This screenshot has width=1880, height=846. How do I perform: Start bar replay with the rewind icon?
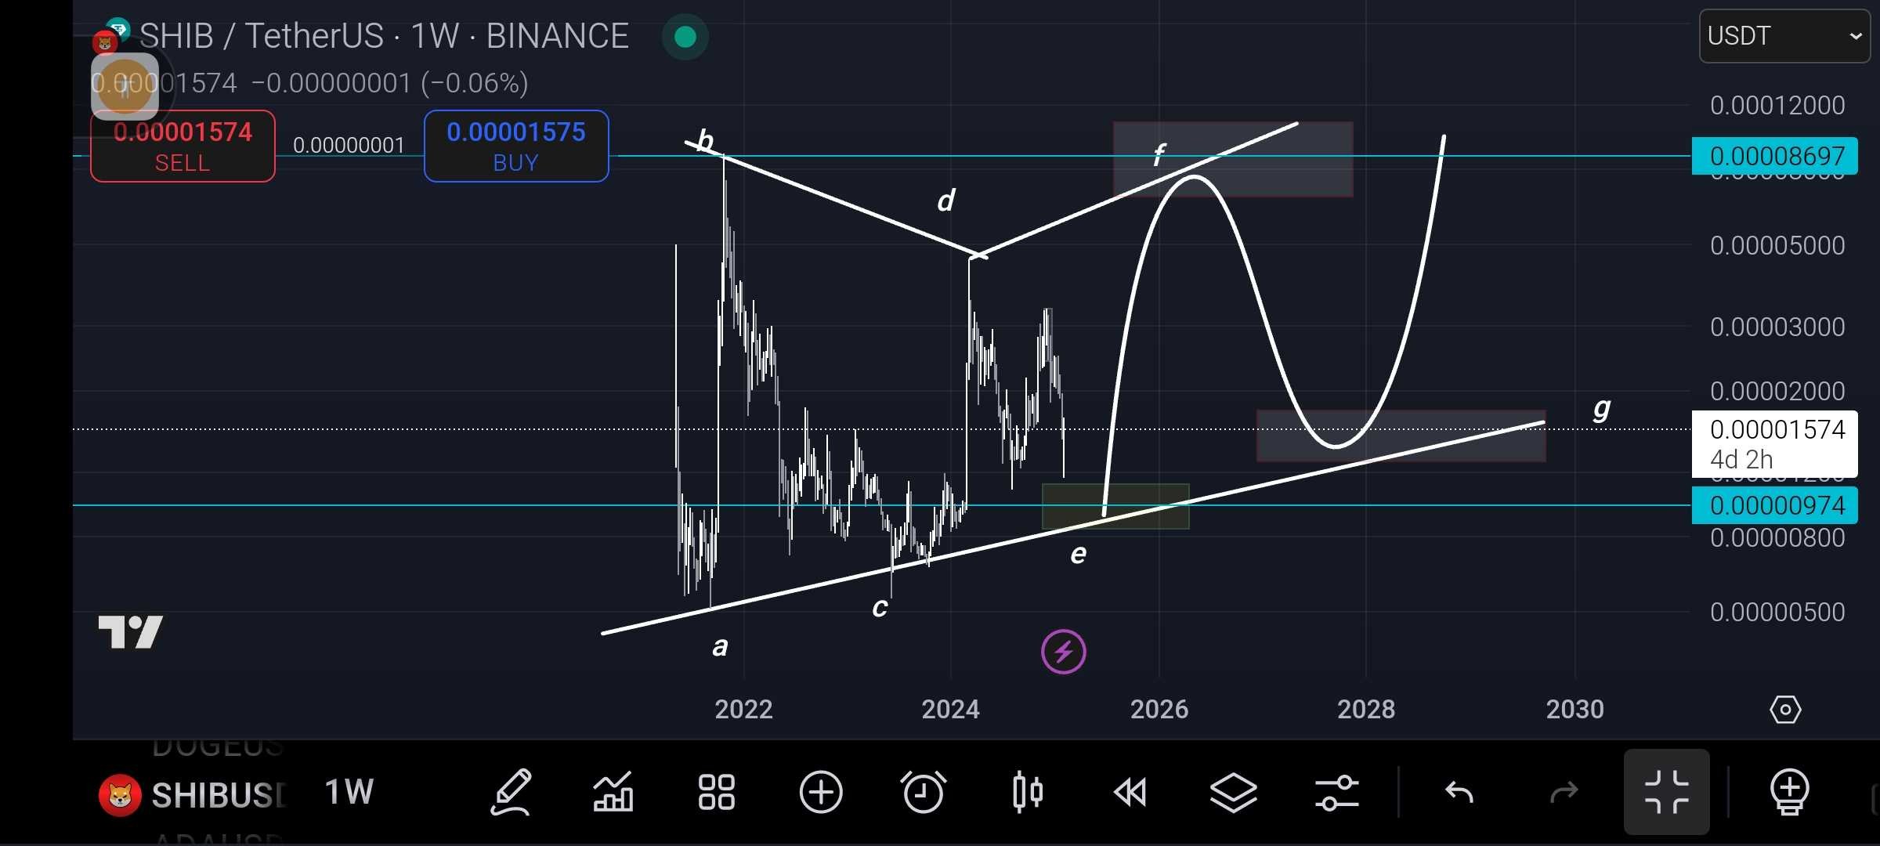click(x=1130, y=793)
